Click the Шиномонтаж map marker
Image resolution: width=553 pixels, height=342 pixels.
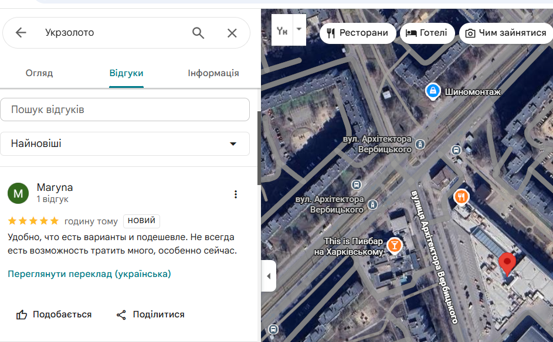point(433,91)
